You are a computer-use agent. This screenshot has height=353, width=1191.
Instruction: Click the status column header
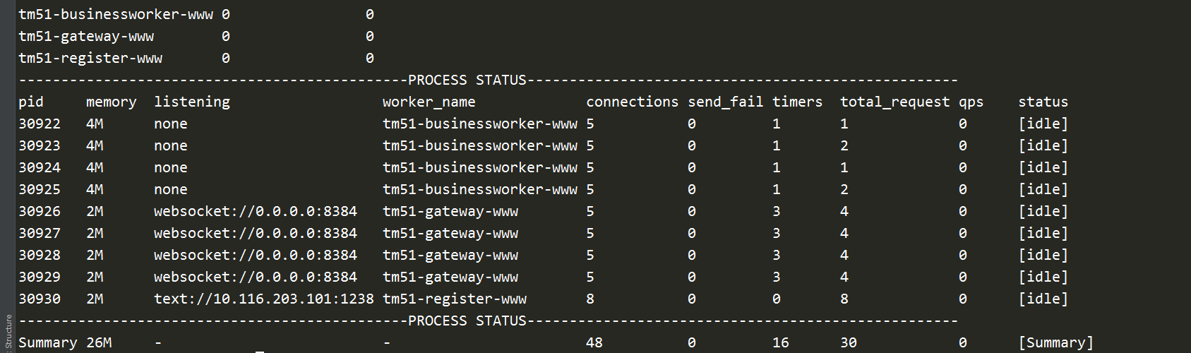[1043, 102]
